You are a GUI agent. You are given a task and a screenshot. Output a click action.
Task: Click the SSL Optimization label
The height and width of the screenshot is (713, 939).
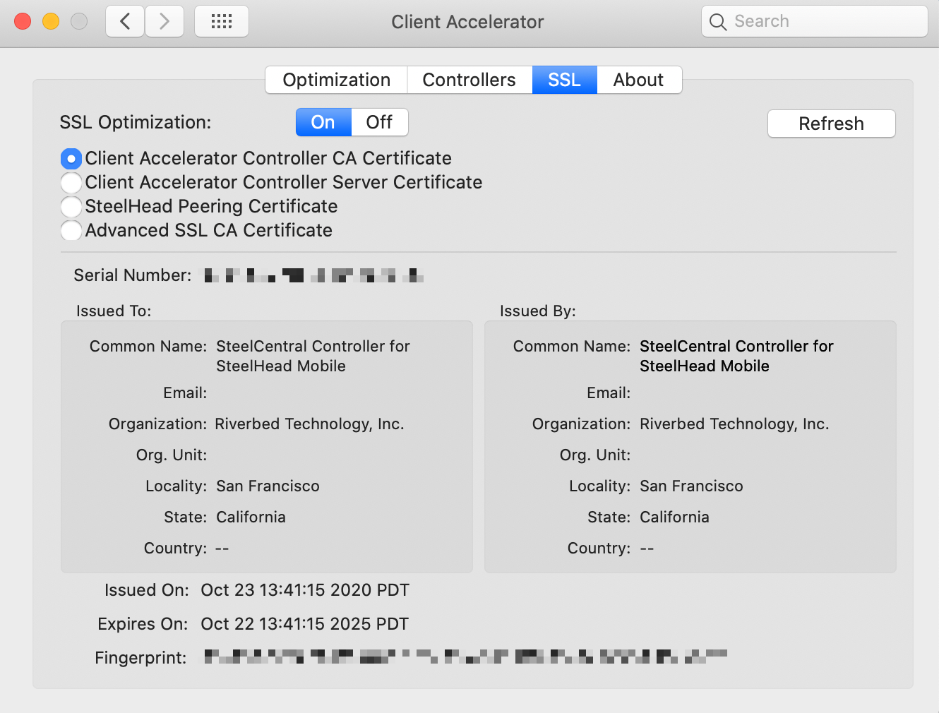pyautogui.click(x=136, y=122)
